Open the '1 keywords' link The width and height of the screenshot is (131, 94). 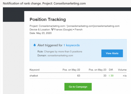click(x=72, y=45)
